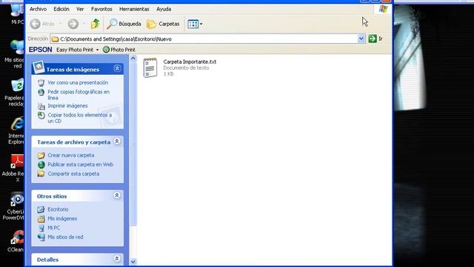
Task: Click the Mis imágenes folder icon
Action: pyautogui.click(x=41, y=219)
